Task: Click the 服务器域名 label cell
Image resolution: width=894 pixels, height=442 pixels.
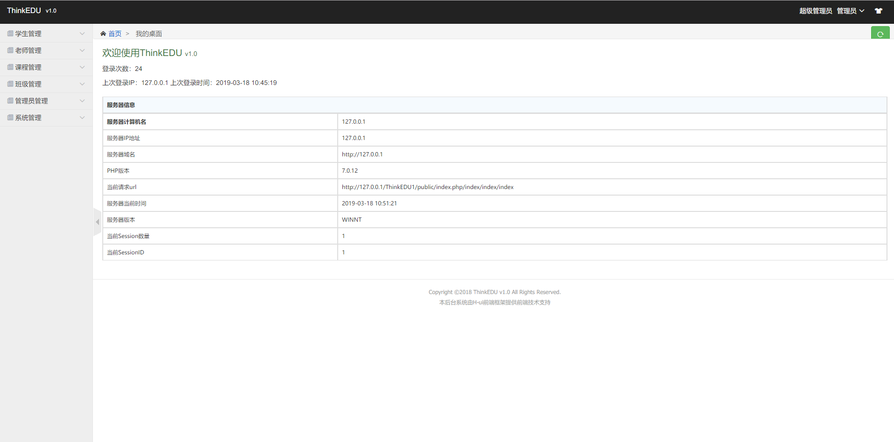Action: (x=220, y=154)
